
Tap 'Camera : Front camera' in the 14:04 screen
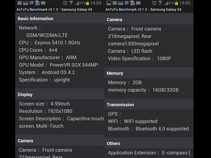tap(45, 150)
